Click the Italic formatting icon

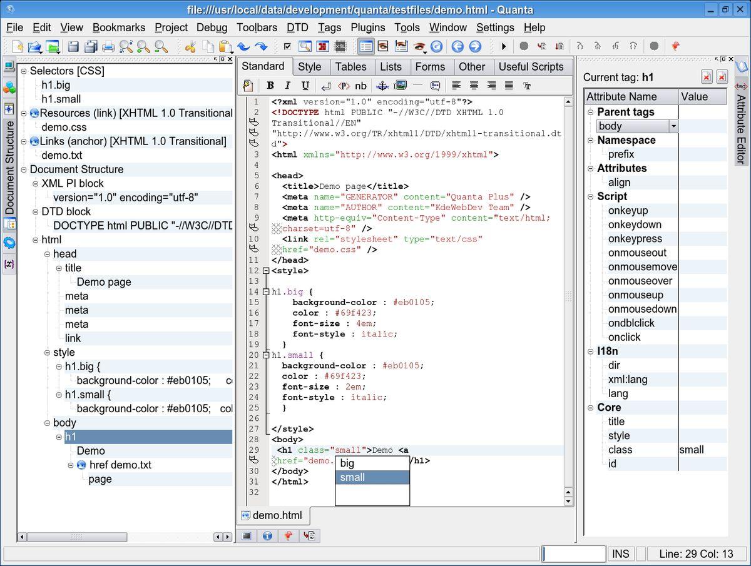[x=288, y=86]
